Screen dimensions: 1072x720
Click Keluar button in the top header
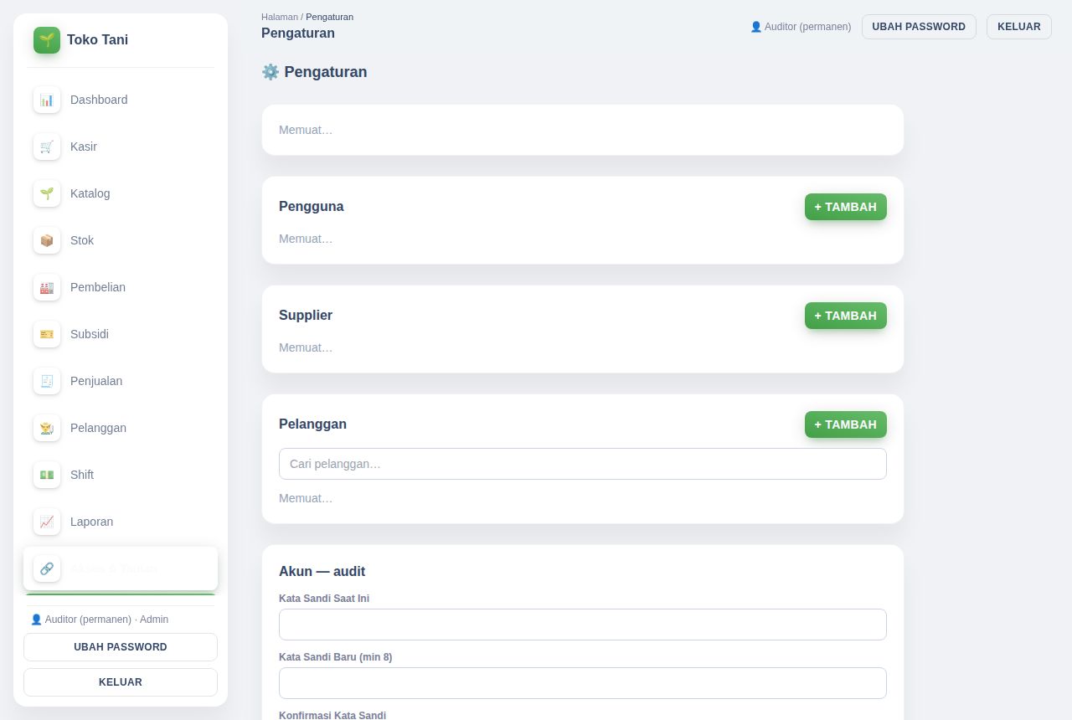(1019, 27)
